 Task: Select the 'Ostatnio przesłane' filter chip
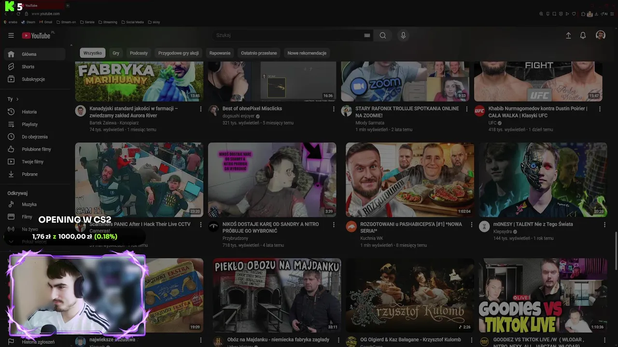coord(259,53)
